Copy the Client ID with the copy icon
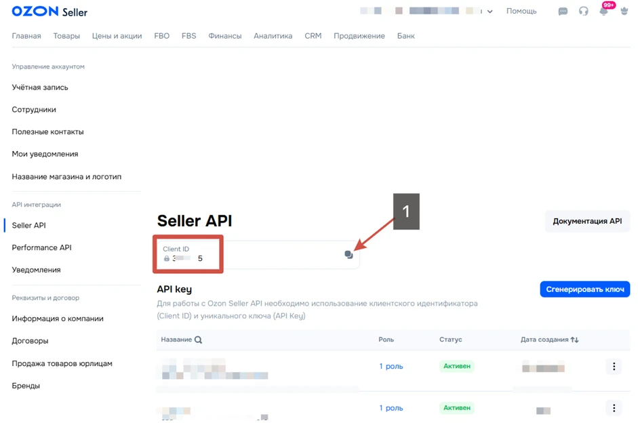Viewport: 638px width, 427px height. click(348, 255)
